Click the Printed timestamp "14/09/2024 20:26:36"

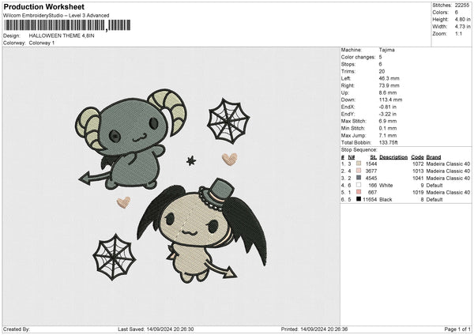point(324,329)
